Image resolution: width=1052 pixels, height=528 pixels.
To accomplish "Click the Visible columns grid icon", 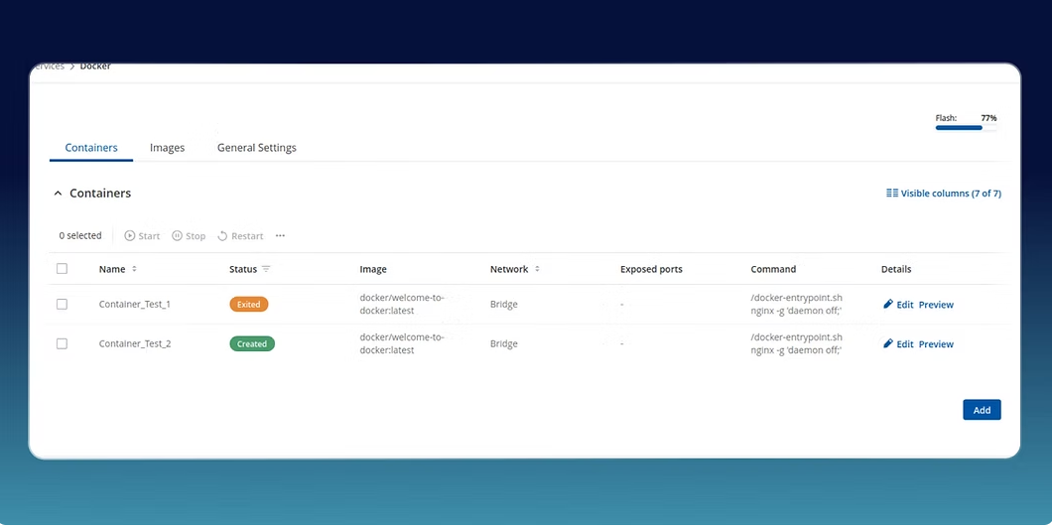I will pos(891,194).
